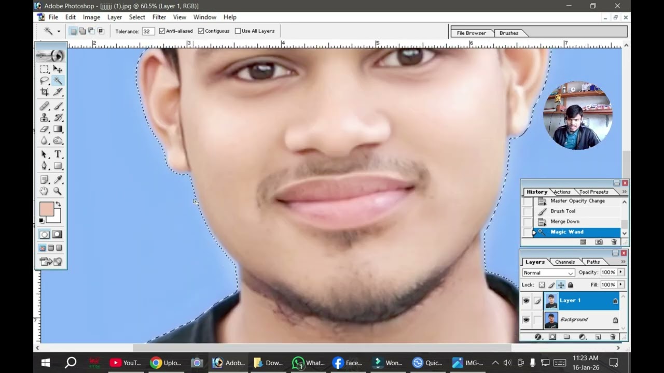Open the Normal blend mode dropdown

click(548, 272)
